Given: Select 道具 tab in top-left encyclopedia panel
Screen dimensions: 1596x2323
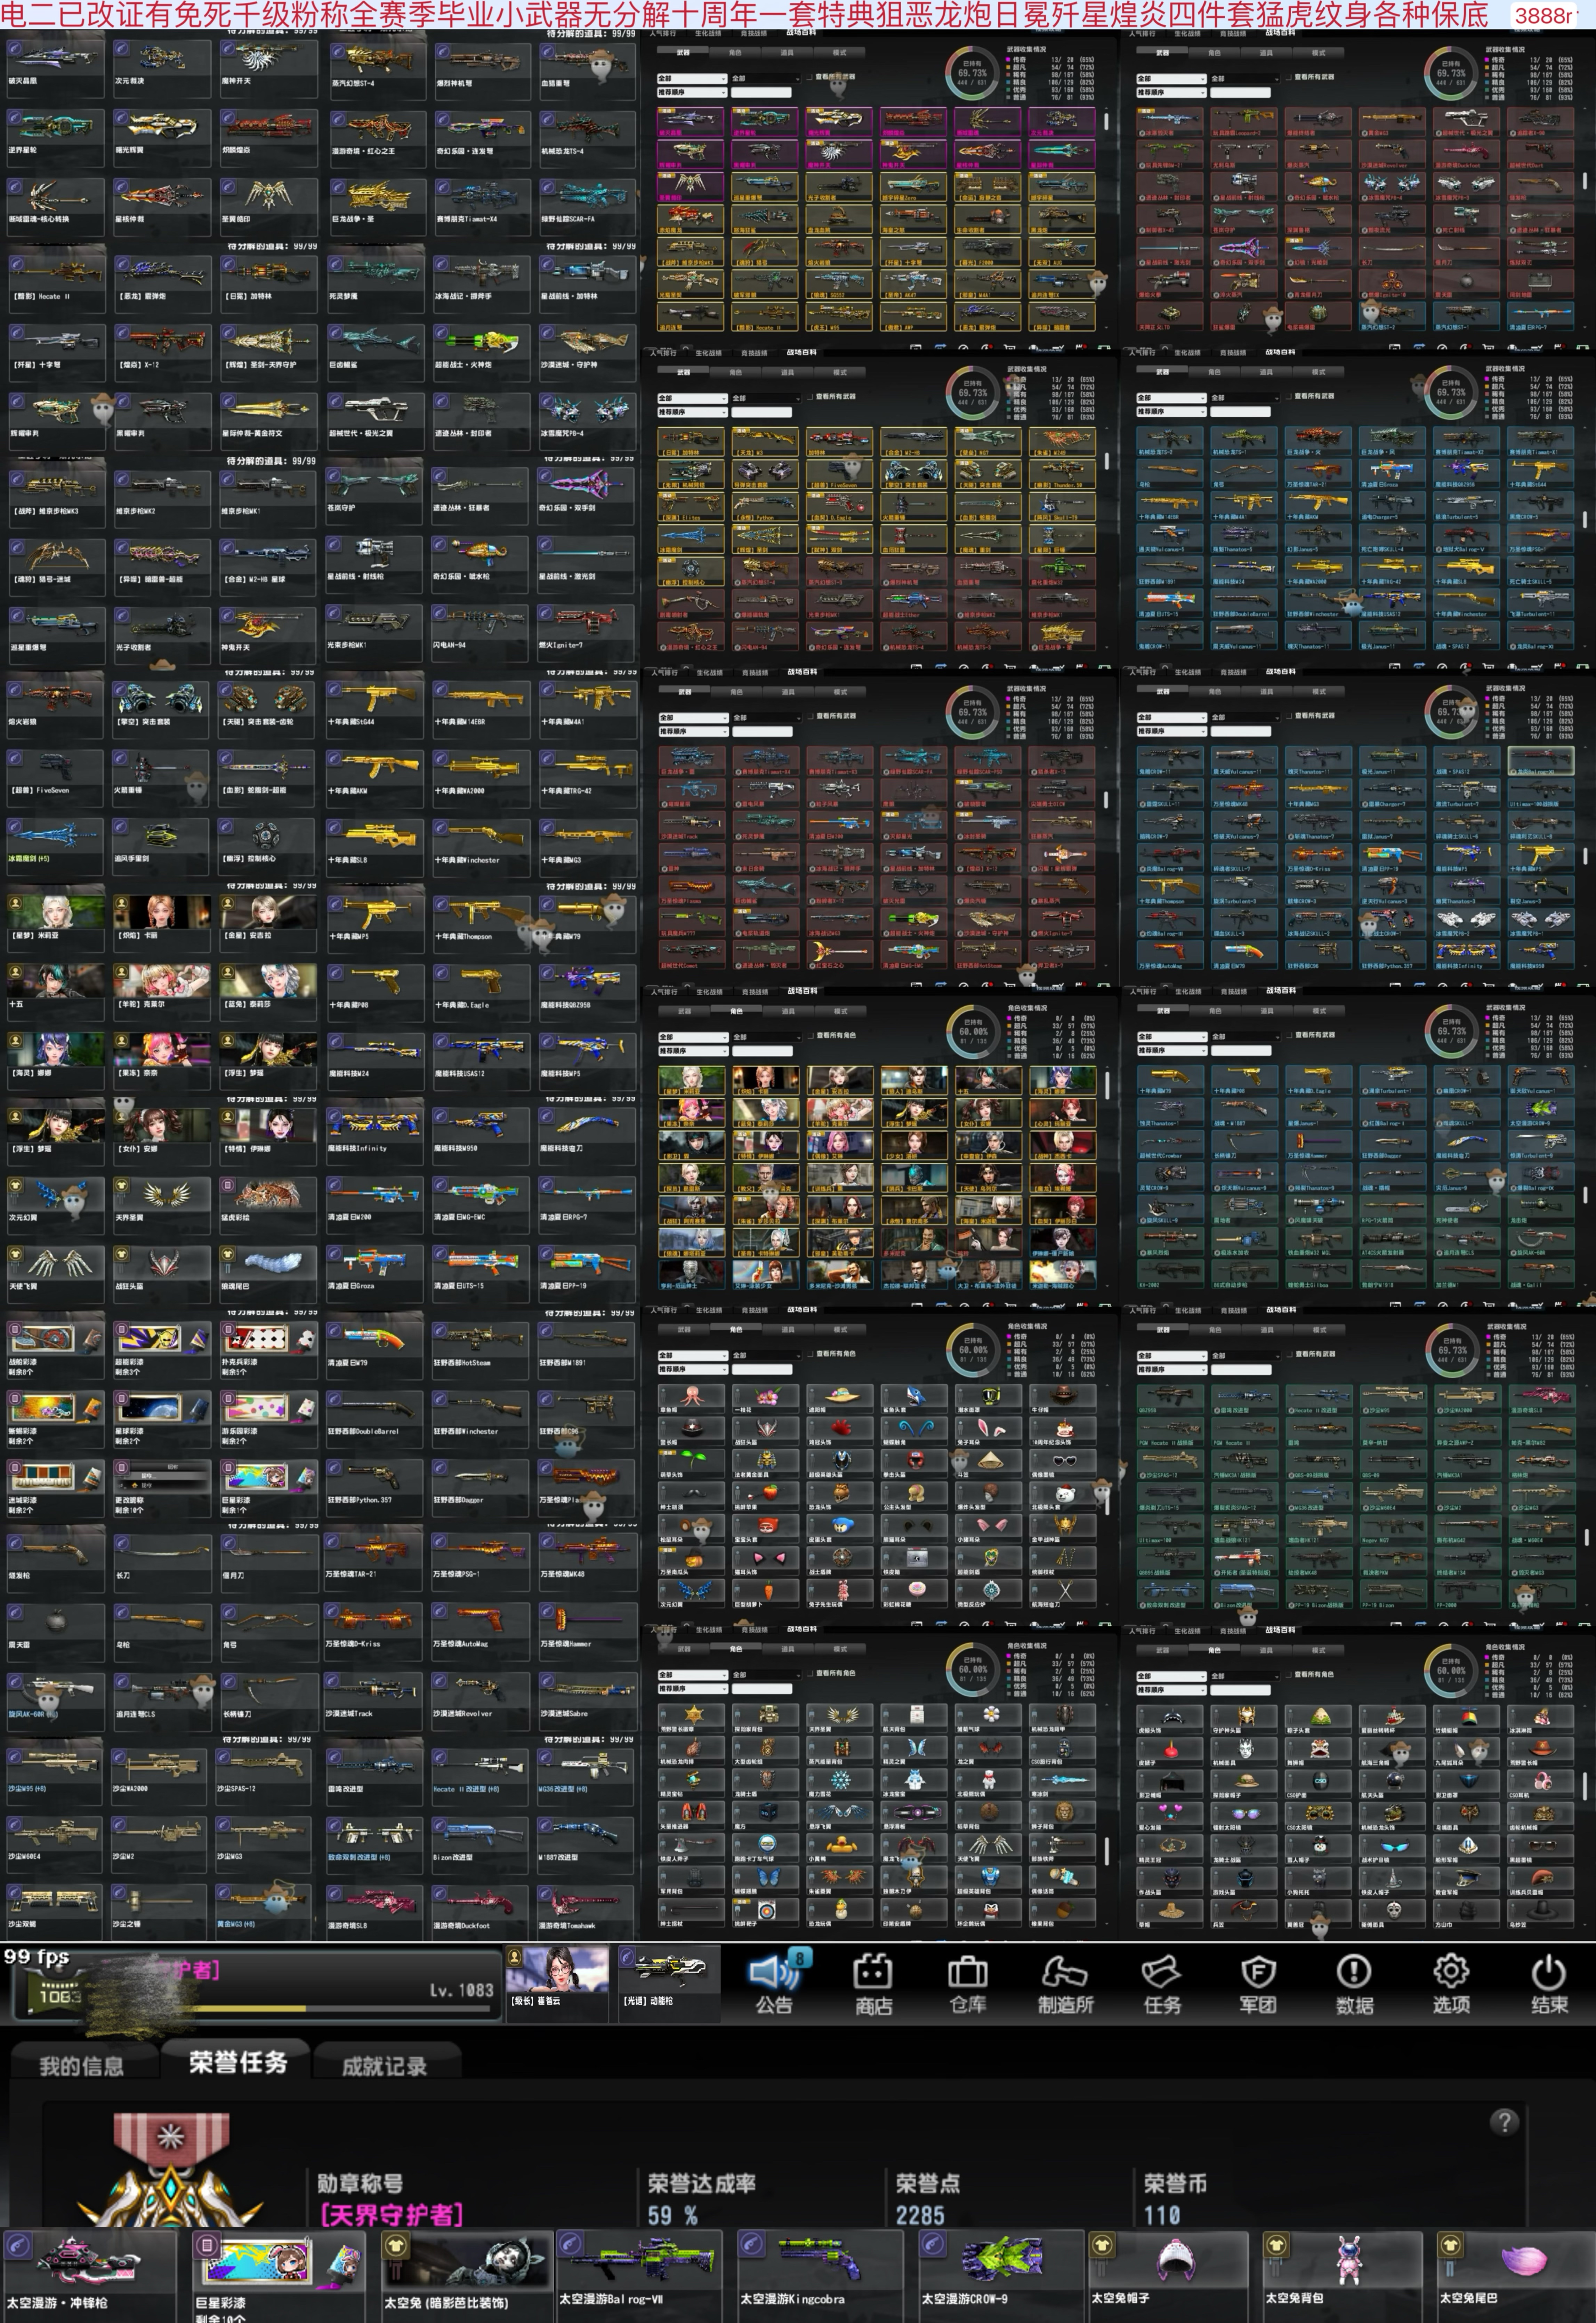Looking at the screenshot, I should coord(787,52).
